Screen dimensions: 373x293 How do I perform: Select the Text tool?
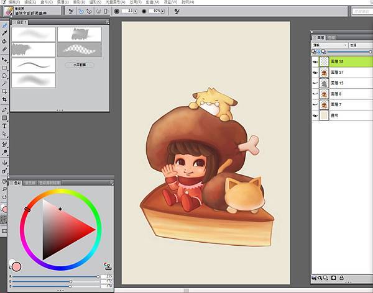[4, 126]
